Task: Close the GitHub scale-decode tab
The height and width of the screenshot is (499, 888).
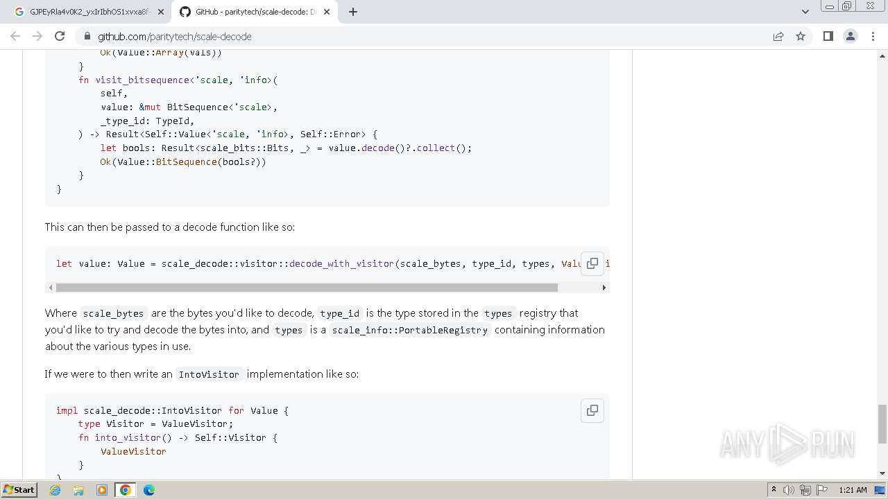Action: coord(327,12)
